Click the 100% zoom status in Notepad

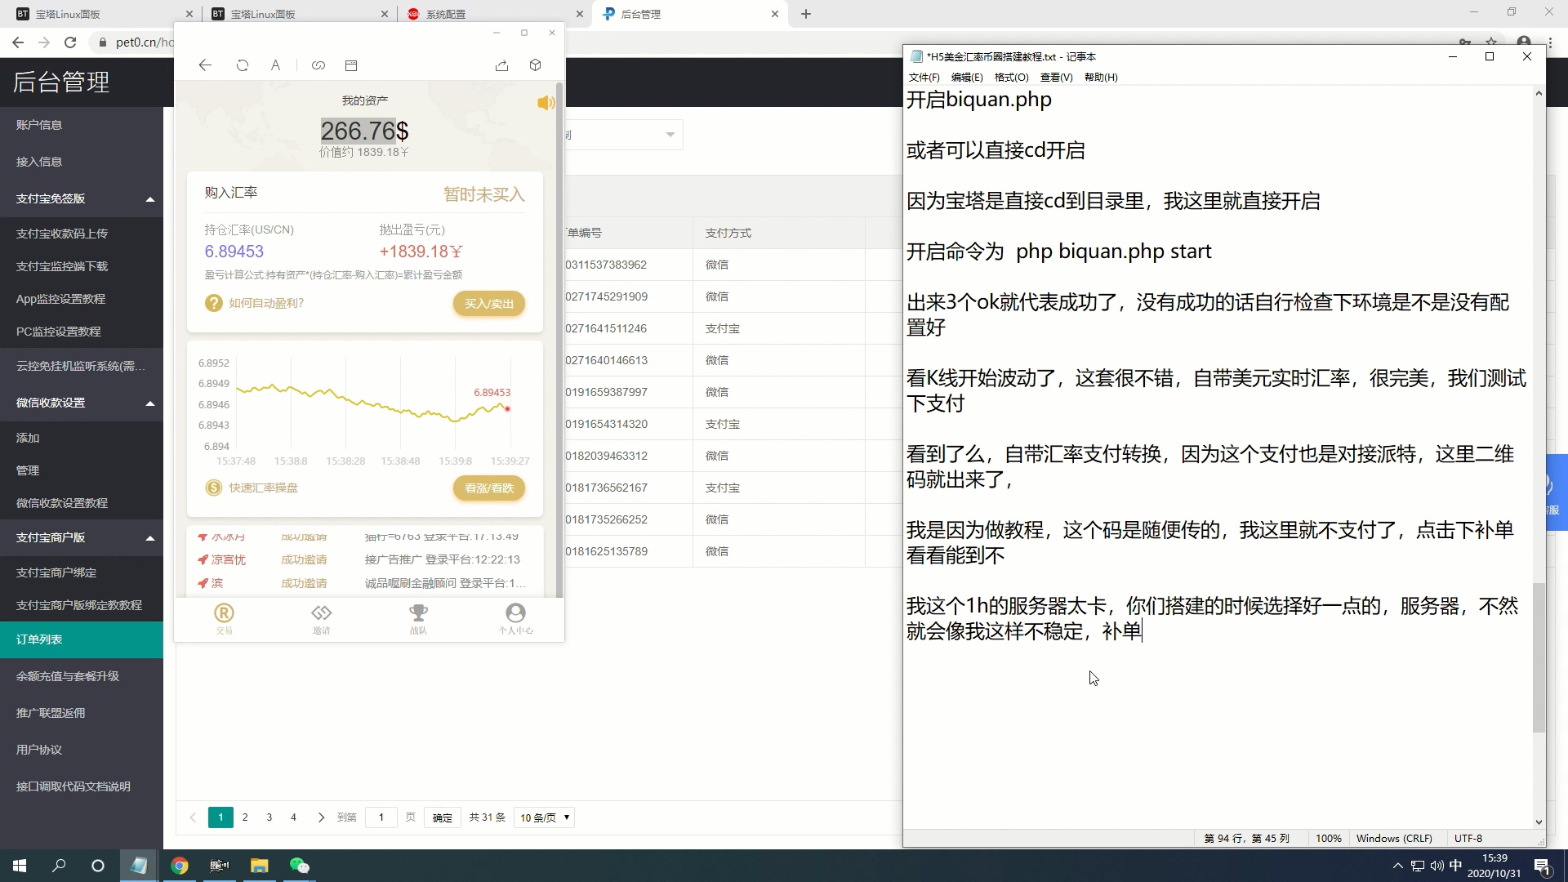(1328, 839)
